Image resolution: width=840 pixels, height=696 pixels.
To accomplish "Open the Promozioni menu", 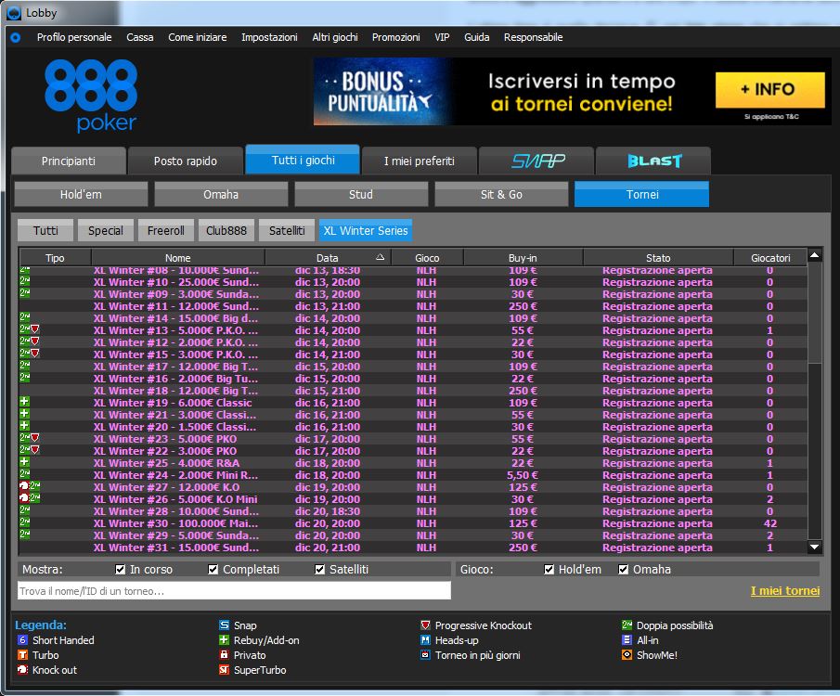I will (x=396, y=37).
